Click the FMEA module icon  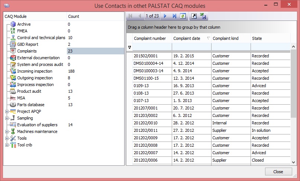(x=13, y=31)
